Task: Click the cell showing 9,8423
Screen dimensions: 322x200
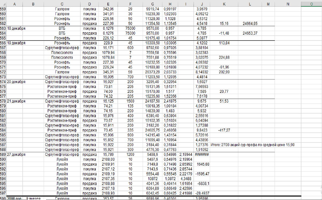Action: (202, 130)
